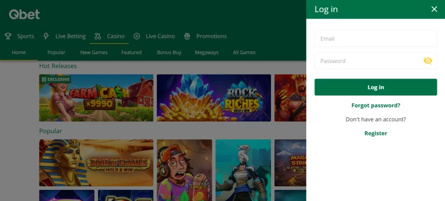445x201 pixels.
Task: Click the Exclusive badge on Farm Cash
Action: point(55,79)
